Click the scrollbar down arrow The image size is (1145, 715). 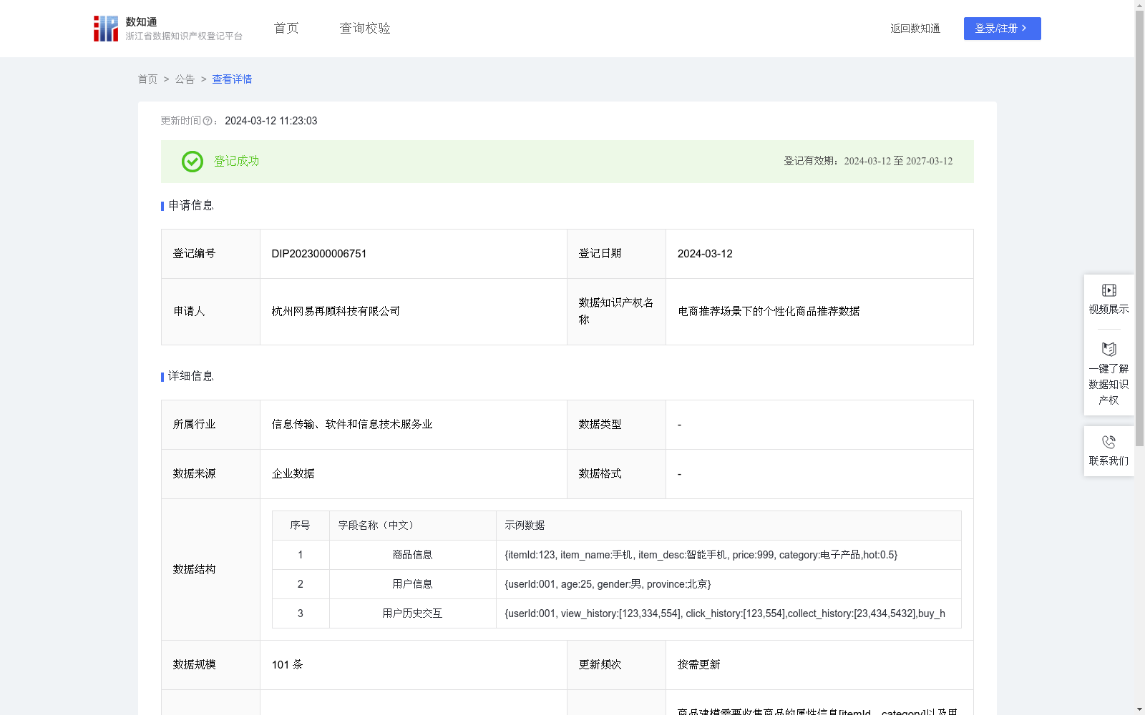(x=1139, y=709)
